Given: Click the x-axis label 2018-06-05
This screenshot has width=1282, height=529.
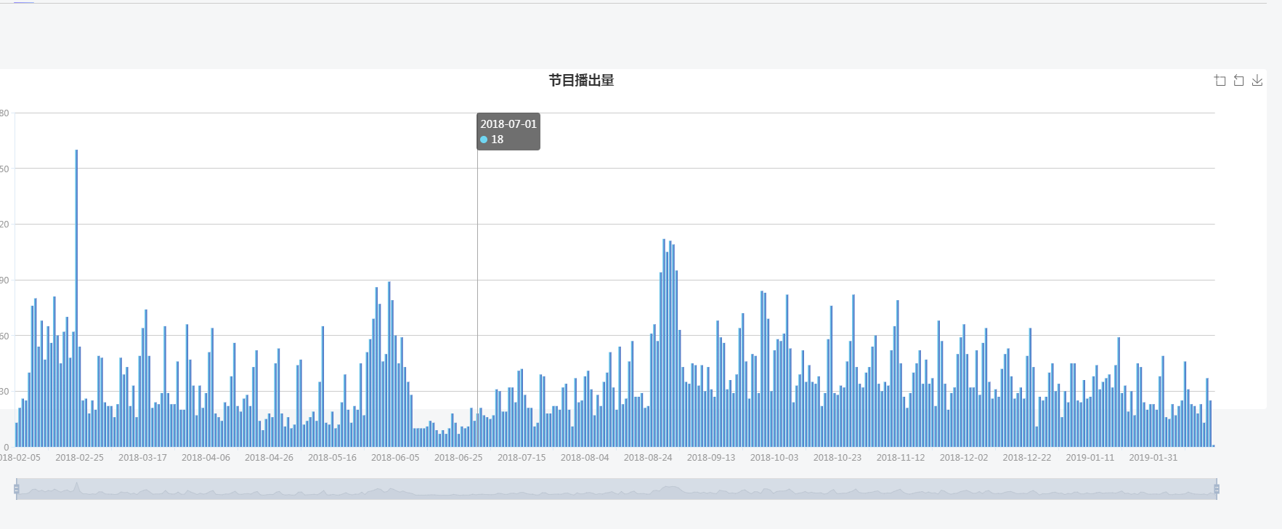Looking at the screenshot, I should [395, 458].
